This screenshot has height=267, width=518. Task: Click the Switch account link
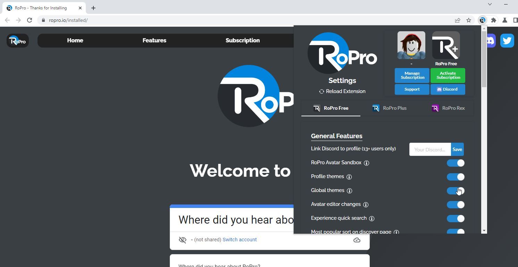click(x=240, y=240)
